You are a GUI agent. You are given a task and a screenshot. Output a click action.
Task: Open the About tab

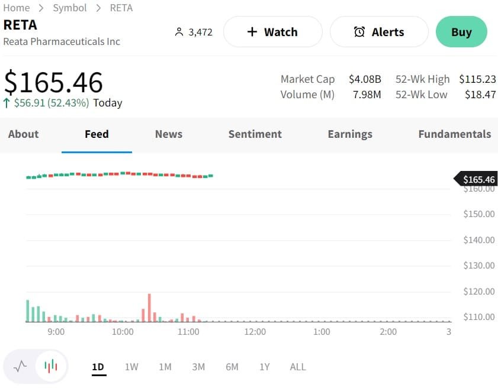pos(24,134)
